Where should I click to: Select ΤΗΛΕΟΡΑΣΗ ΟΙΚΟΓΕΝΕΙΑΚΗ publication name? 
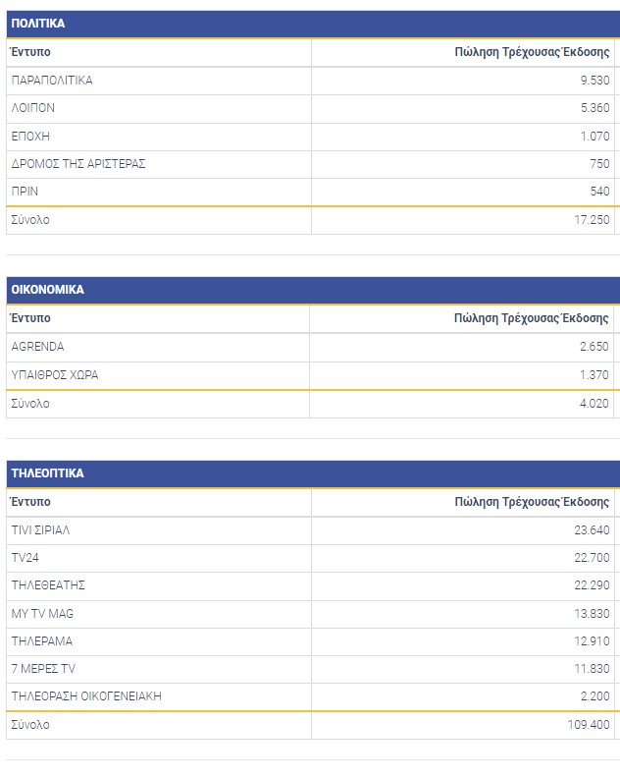click(x=86, y=696)
